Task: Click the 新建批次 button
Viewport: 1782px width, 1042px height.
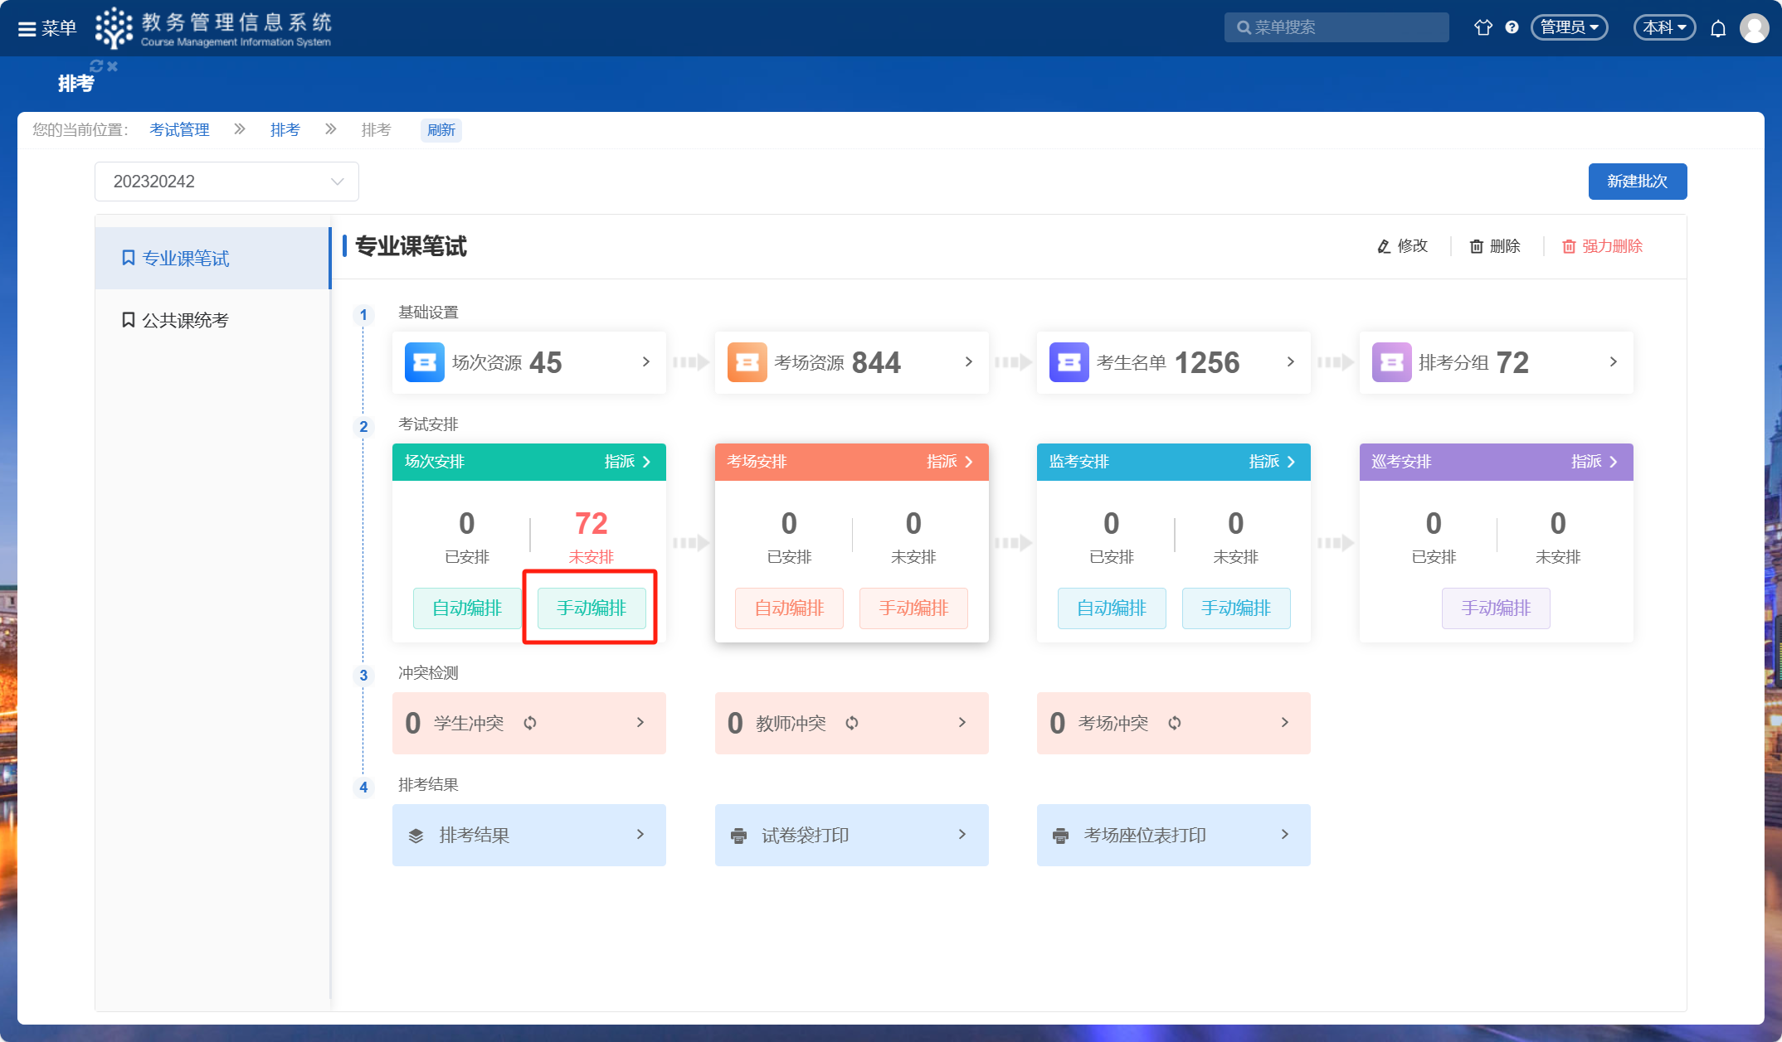Action: click(x=1637, y=182)
